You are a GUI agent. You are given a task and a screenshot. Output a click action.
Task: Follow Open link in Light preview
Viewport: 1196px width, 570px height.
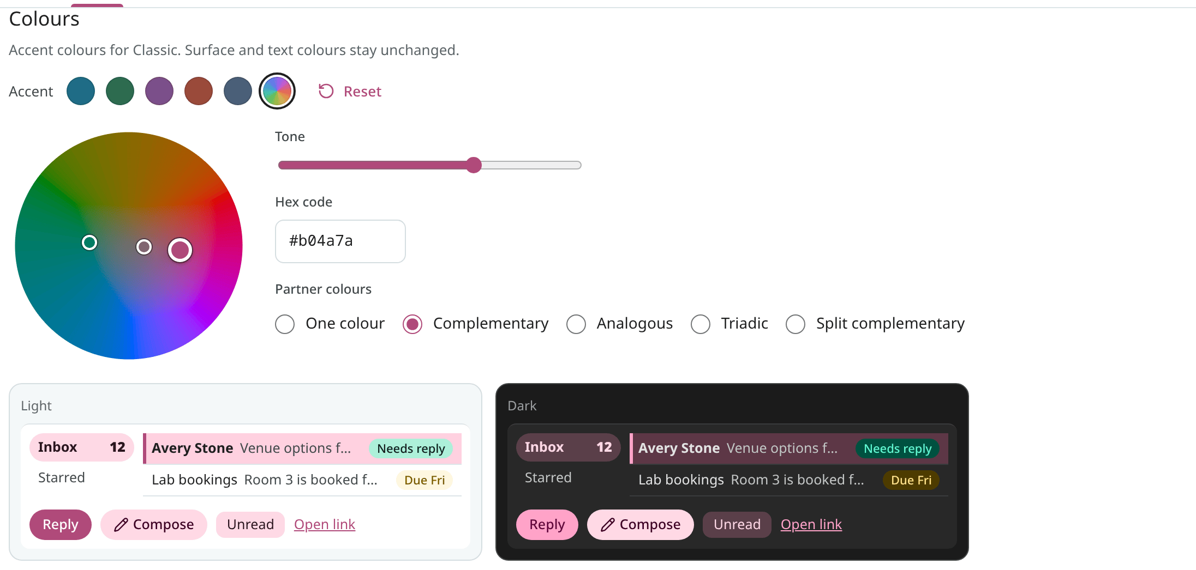point(325,525)
